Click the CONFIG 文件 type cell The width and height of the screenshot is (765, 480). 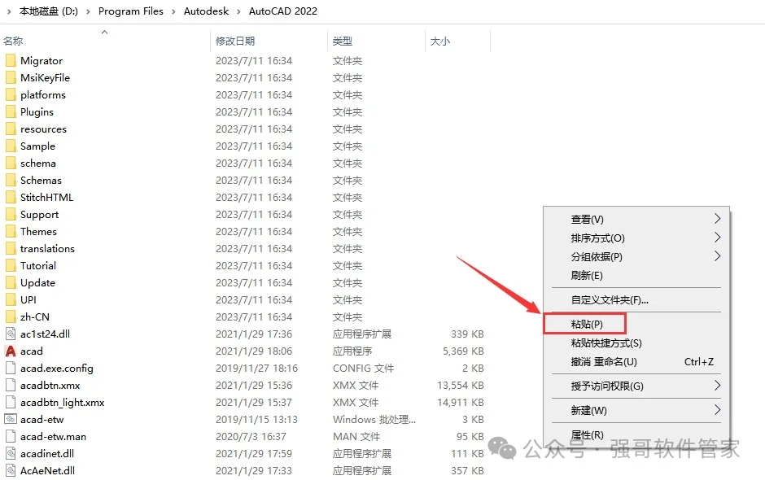[x=364, y=368]
